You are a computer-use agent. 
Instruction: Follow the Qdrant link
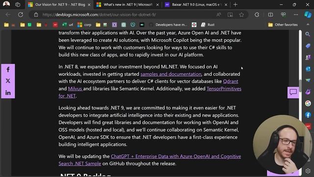pyautogui.click(x=231, y=81)
